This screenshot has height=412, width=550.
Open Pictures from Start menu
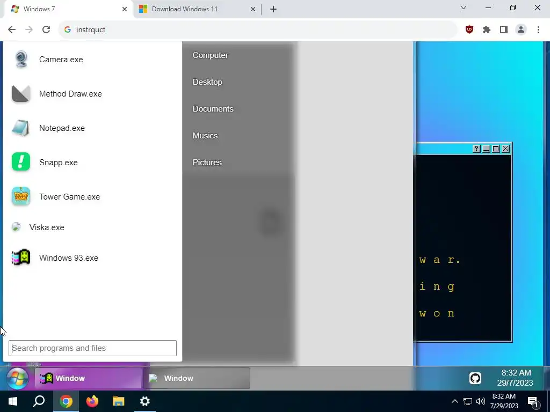(x=207, y=162)
